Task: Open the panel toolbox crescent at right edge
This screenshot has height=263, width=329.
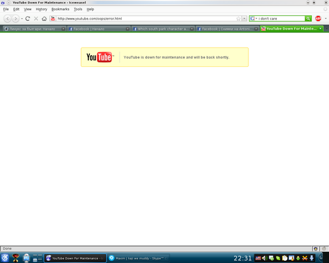Action: (x=321, y=258)
